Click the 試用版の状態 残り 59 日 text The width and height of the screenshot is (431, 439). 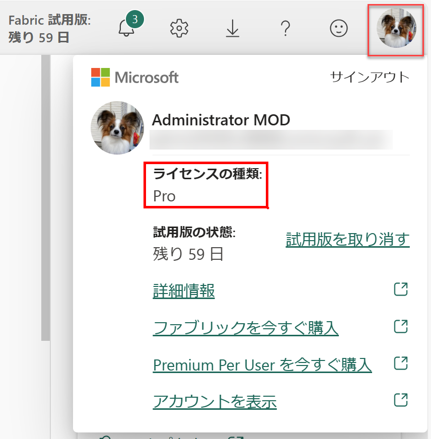pyautogui.click(x=194, y=243)
